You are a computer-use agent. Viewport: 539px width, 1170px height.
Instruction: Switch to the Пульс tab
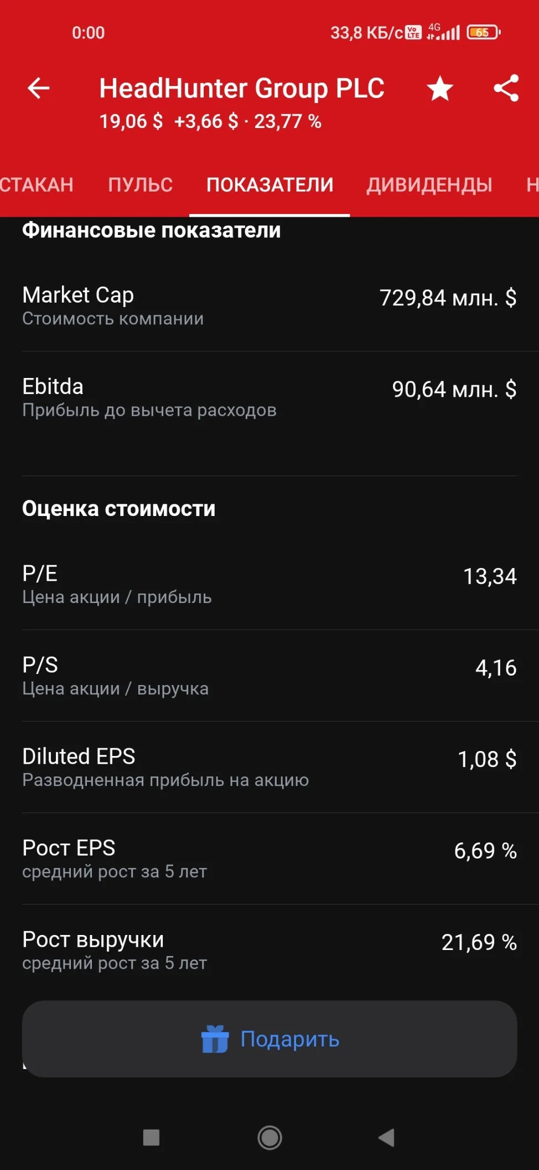pyautogui.click(x=141, y=185)
